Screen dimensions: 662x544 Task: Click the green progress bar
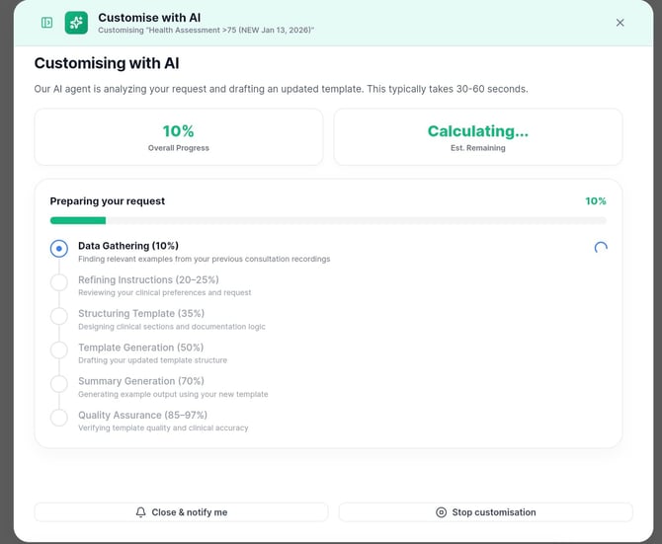[x=78, y=221]
